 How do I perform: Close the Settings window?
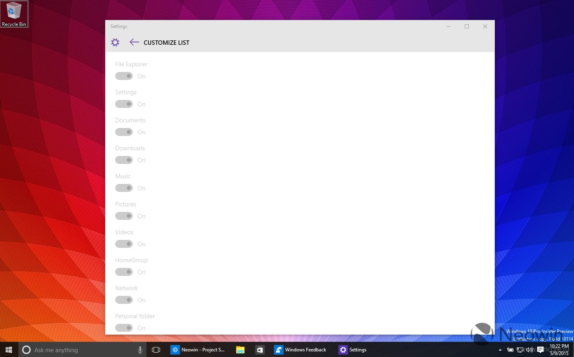coord(485,26)
